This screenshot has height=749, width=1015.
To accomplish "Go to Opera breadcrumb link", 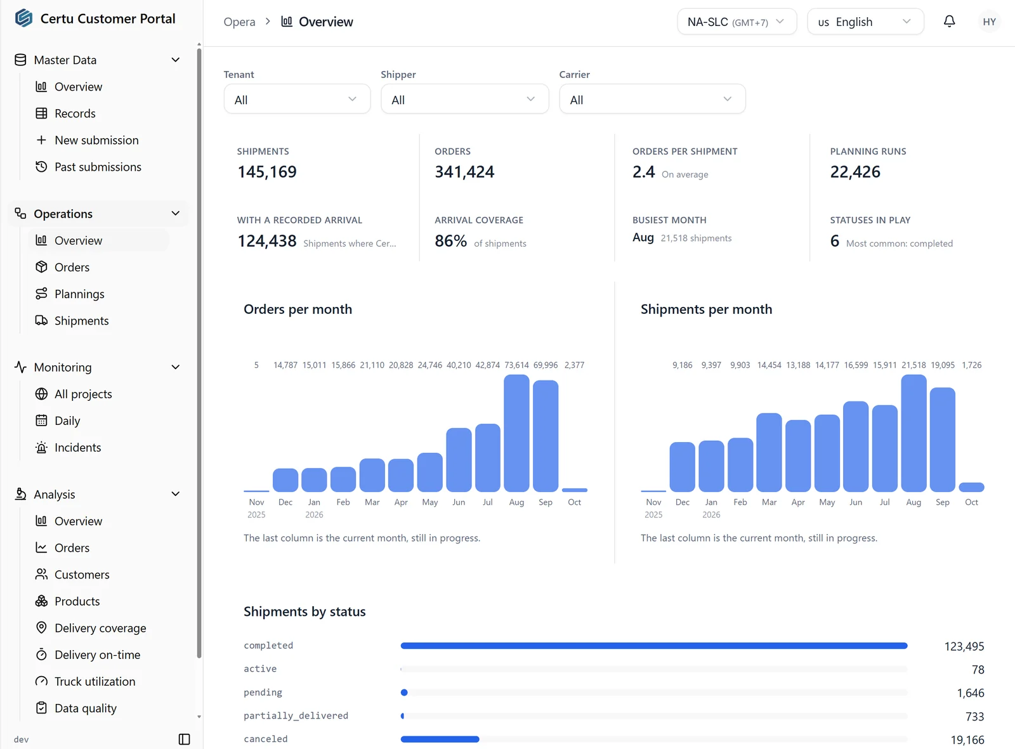I will pos(239,22).
